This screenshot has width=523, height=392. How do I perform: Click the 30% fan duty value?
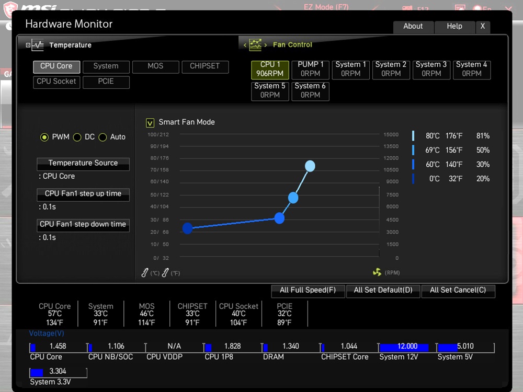click(483, 165)
